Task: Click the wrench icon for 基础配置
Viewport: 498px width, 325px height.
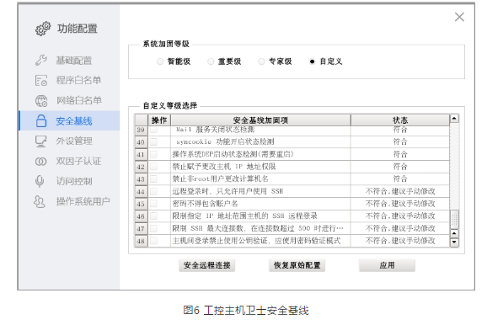Action: point(41,60)
